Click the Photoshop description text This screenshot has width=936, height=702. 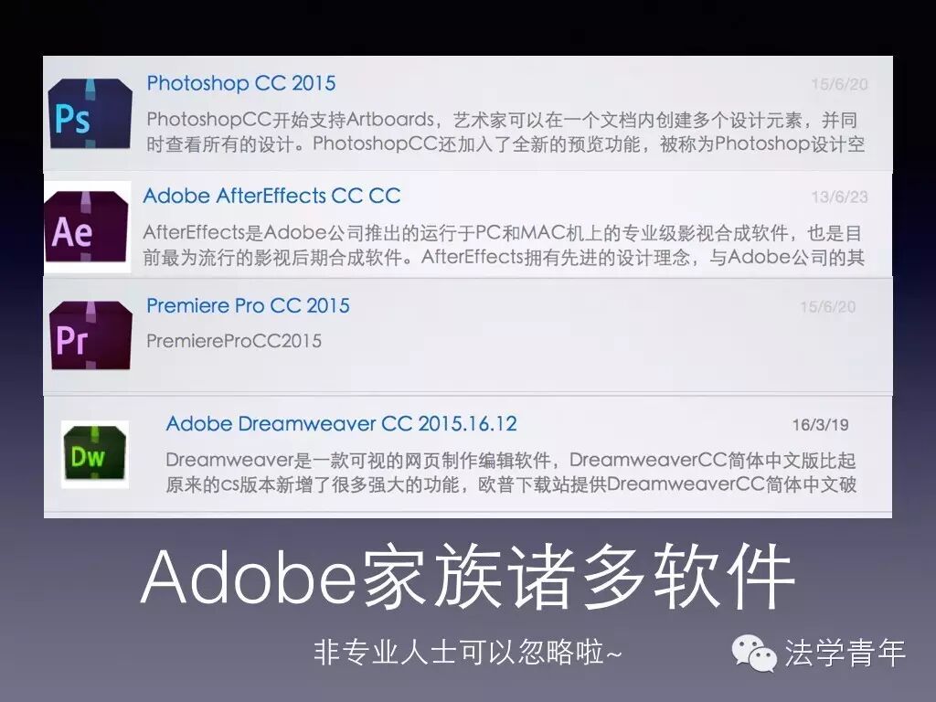coord(505,132)
